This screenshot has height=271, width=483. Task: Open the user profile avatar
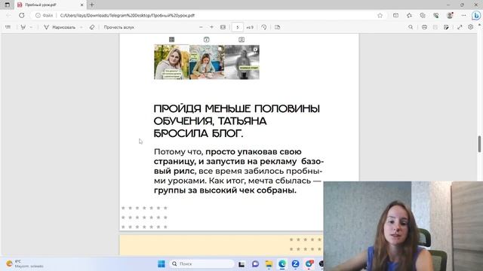point(450,15)
